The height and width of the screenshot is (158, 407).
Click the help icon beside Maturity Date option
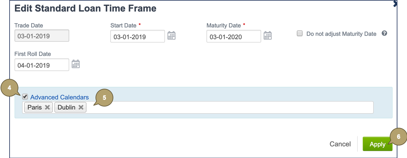click(384, 33)
